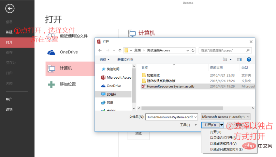Open the Microsoft Access file type filter
This screenshot has width=276, height=157.
pyautogui.click(x=226, y=117)
